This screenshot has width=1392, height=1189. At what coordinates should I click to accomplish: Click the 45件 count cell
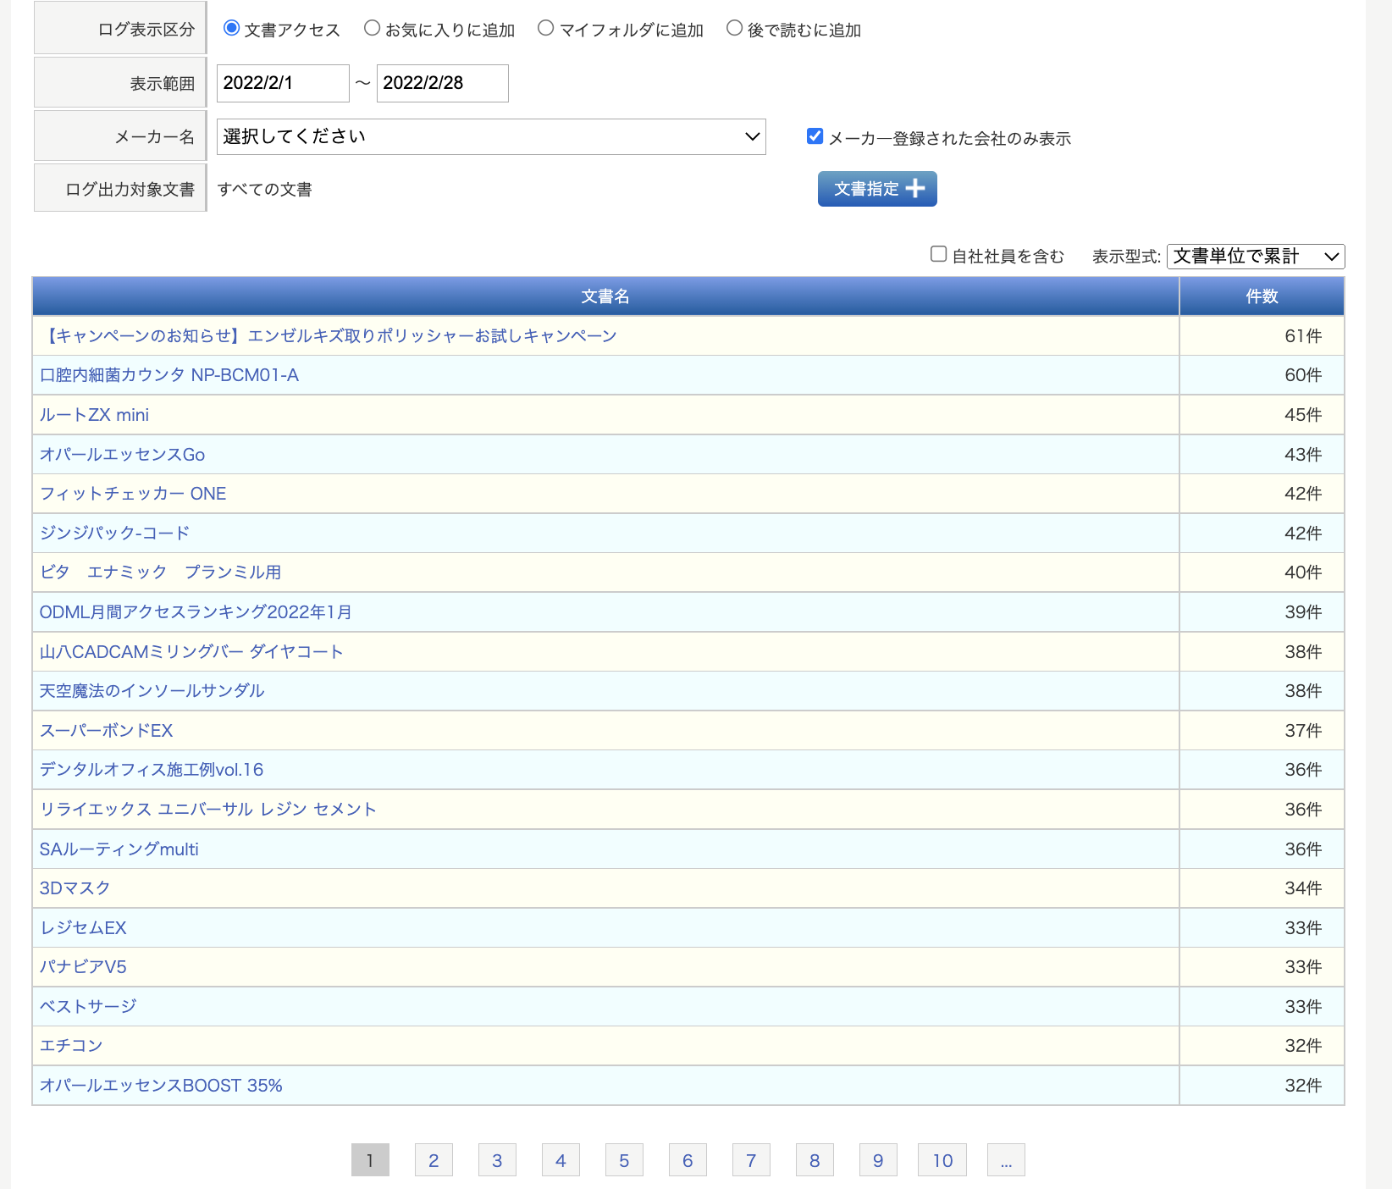(x=1262, y=415)
